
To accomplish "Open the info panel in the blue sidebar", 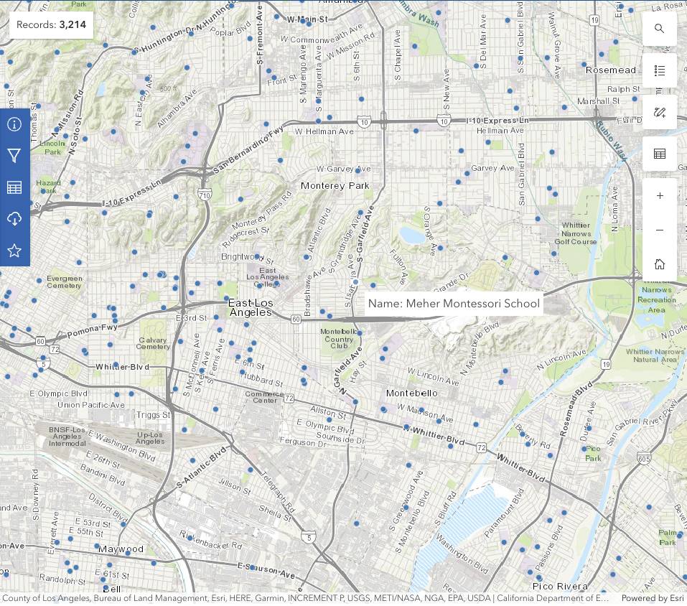I will click(14, 124).
